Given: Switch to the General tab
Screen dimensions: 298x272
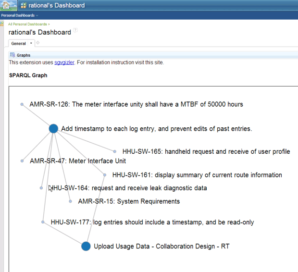Looking at the screenshot, I should [18, 43].
